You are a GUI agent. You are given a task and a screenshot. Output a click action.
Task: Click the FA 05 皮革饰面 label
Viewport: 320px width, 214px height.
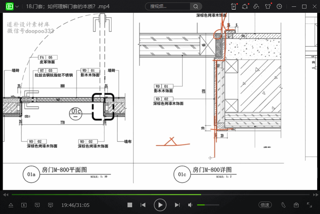point(47,59)
